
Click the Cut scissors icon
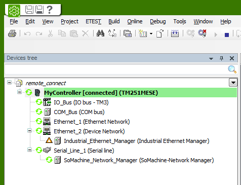[x=50, y=33]
